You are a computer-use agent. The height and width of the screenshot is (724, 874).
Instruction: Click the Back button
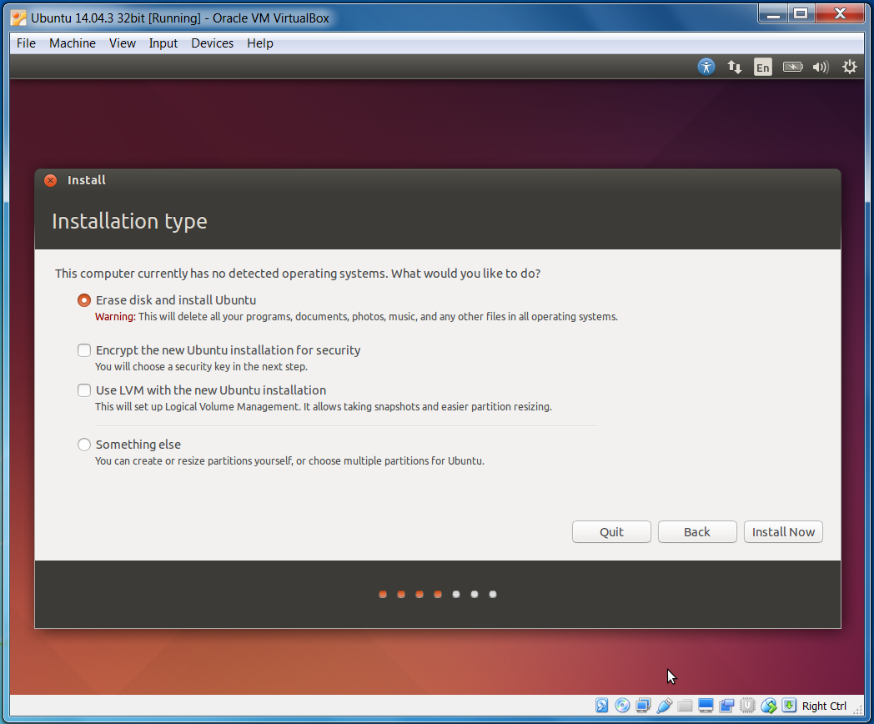pos(697,531)
